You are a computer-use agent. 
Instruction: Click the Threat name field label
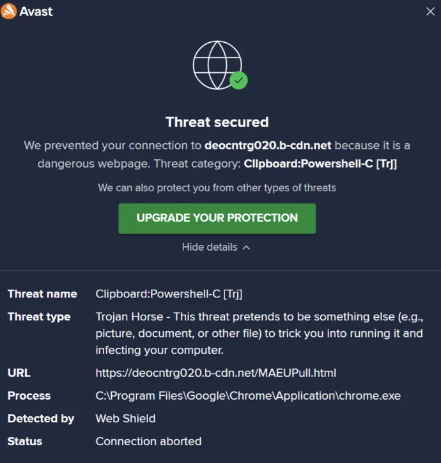[x=42, y=294]
